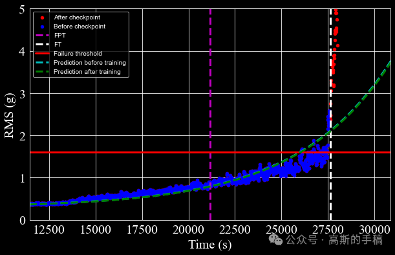395x255 pixels.
Task: Click 'Prediction before training' legend label
Action: tap(90, 63)
